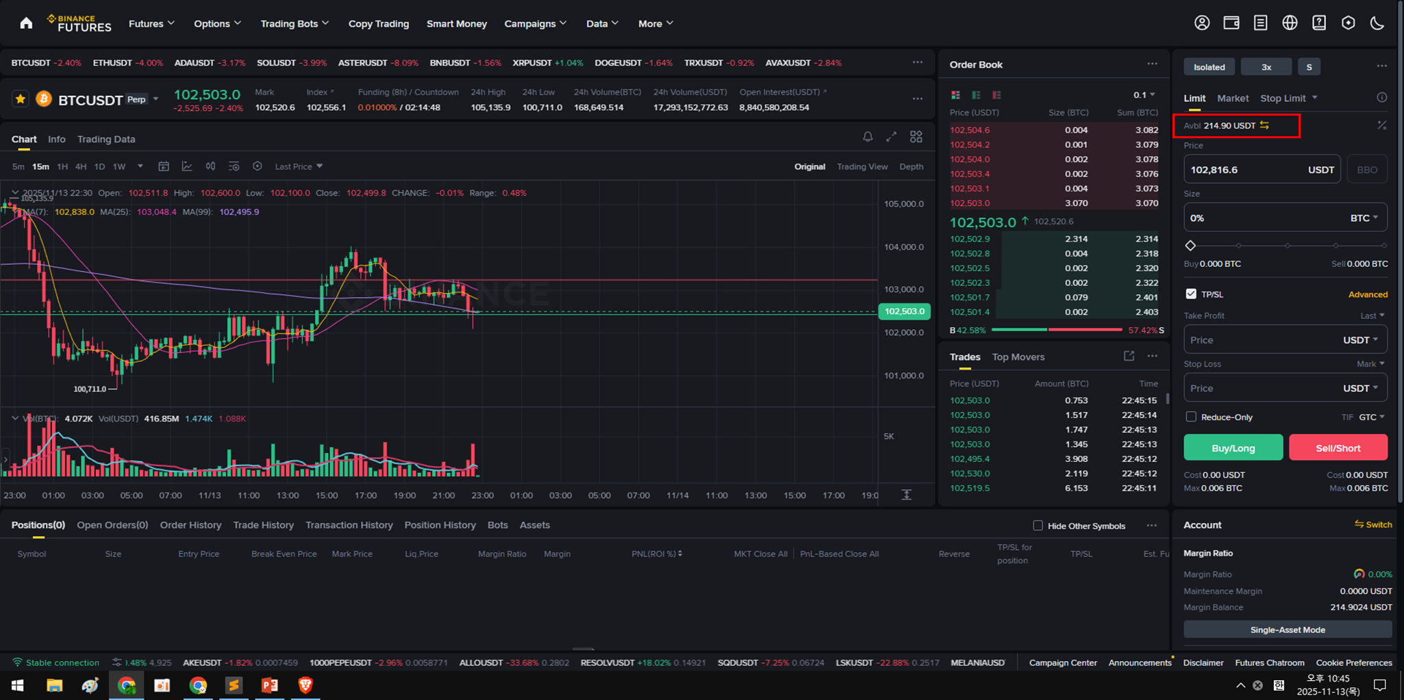Open the Stop Loss Mark trigger dropdown
The height and width of the screenshot is (700, 1404).
click(1370, 363)
